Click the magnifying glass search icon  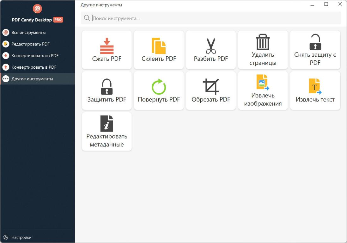coord(87,18)
